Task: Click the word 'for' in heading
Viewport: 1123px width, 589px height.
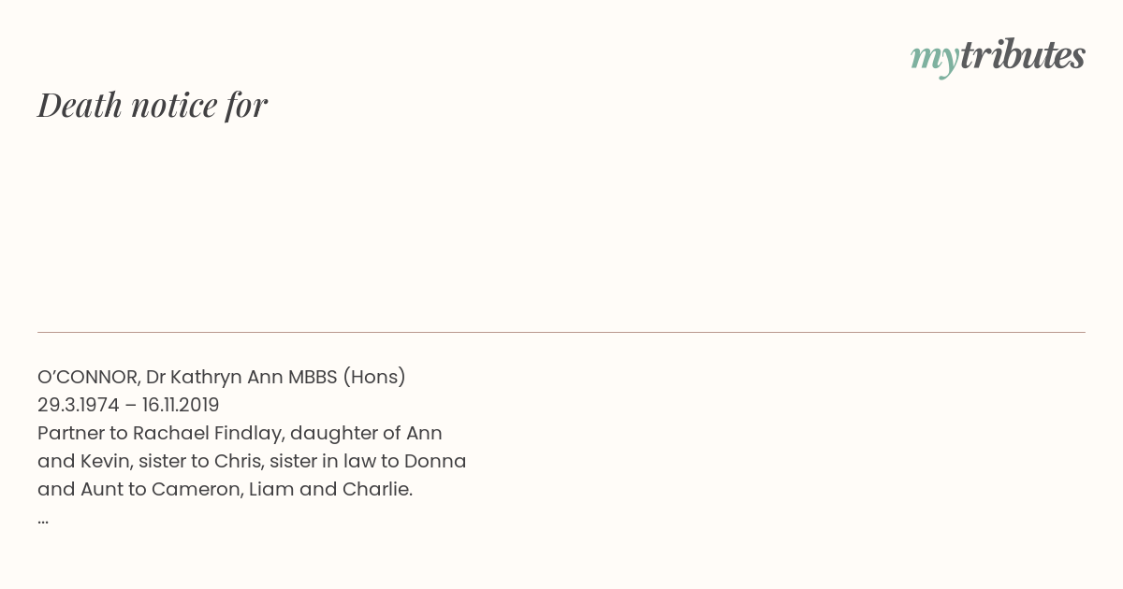Action: [246, 106]
